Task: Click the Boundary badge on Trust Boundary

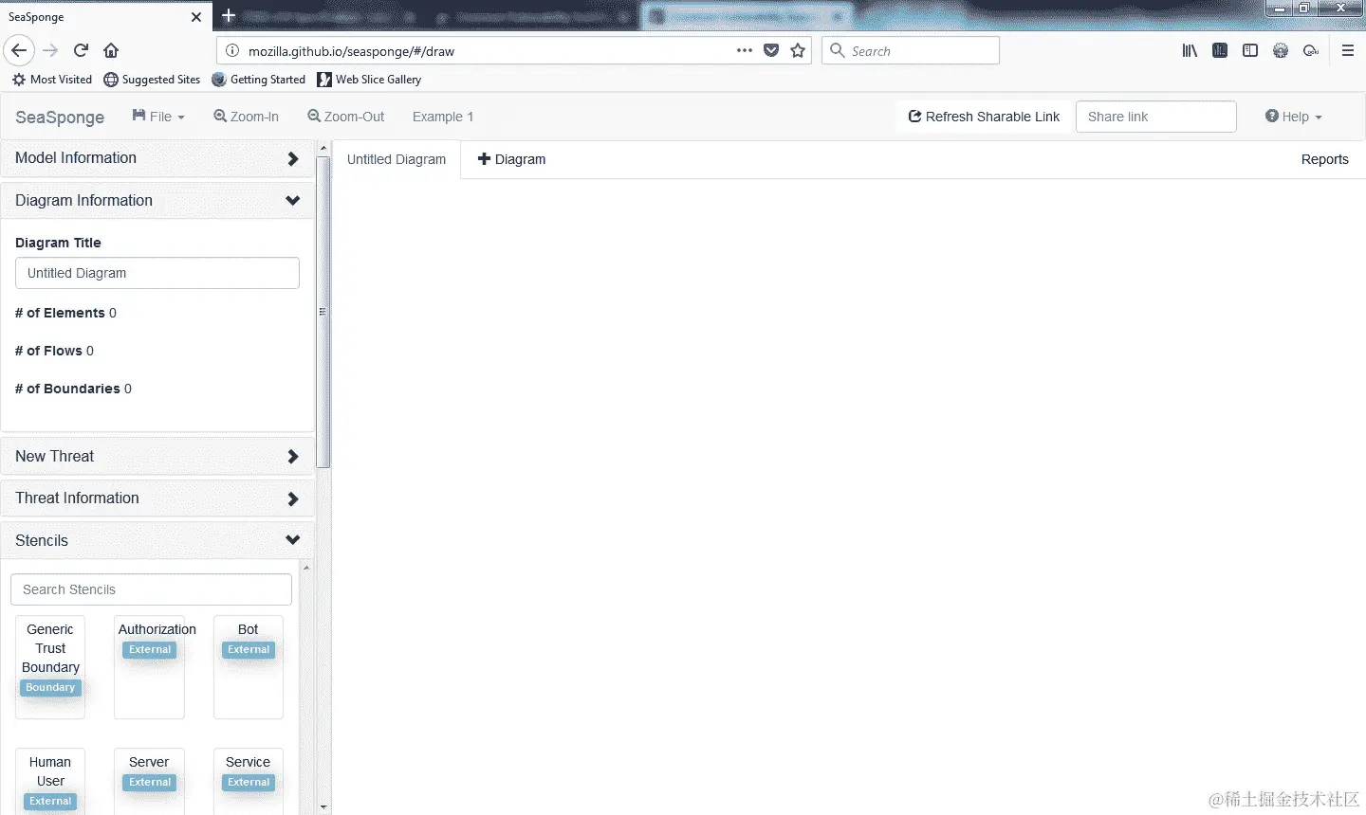Action: tap(50, 688)
